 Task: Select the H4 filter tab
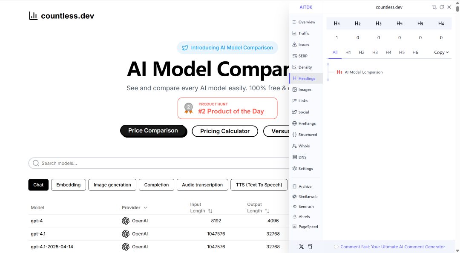click(388, 52)
